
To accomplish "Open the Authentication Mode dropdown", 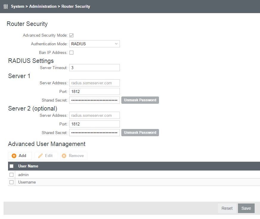I will (x=95, y=44).
